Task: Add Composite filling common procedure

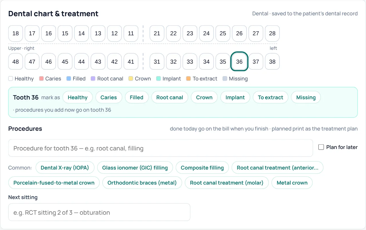Action: [x=202, y=168]
